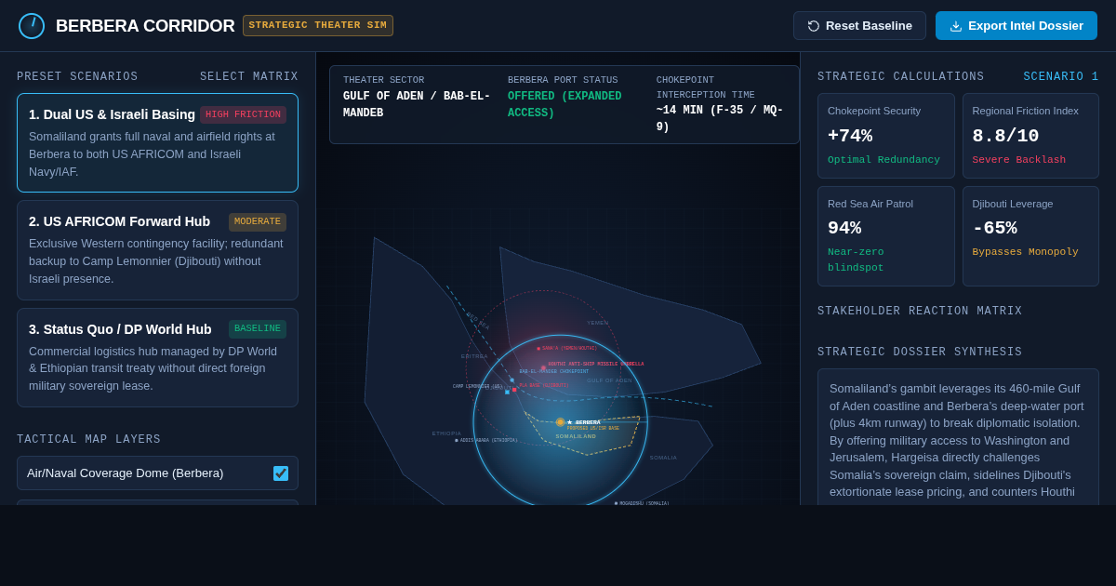Click the Houthi anti-ship missile umbrella marker
The height and width of the screenshot is (586, 1116).
tap(543, 367)
